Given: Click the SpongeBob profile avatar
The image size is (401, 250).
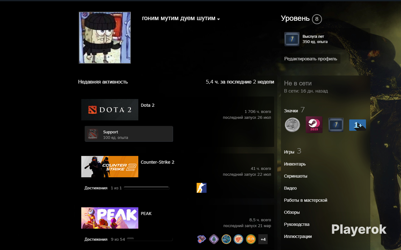Looking at the screenshot, I should click(105, 38).
